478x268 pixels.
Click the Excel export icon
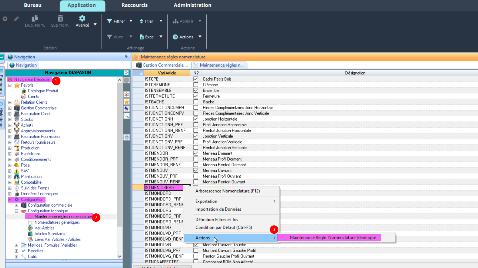[142, 37]
